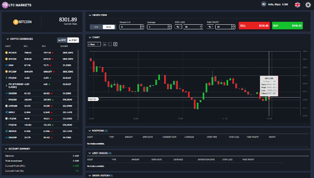Click the green BUY button
The height and width of the screenshot is (178, 314).
[x=287, y=26]
